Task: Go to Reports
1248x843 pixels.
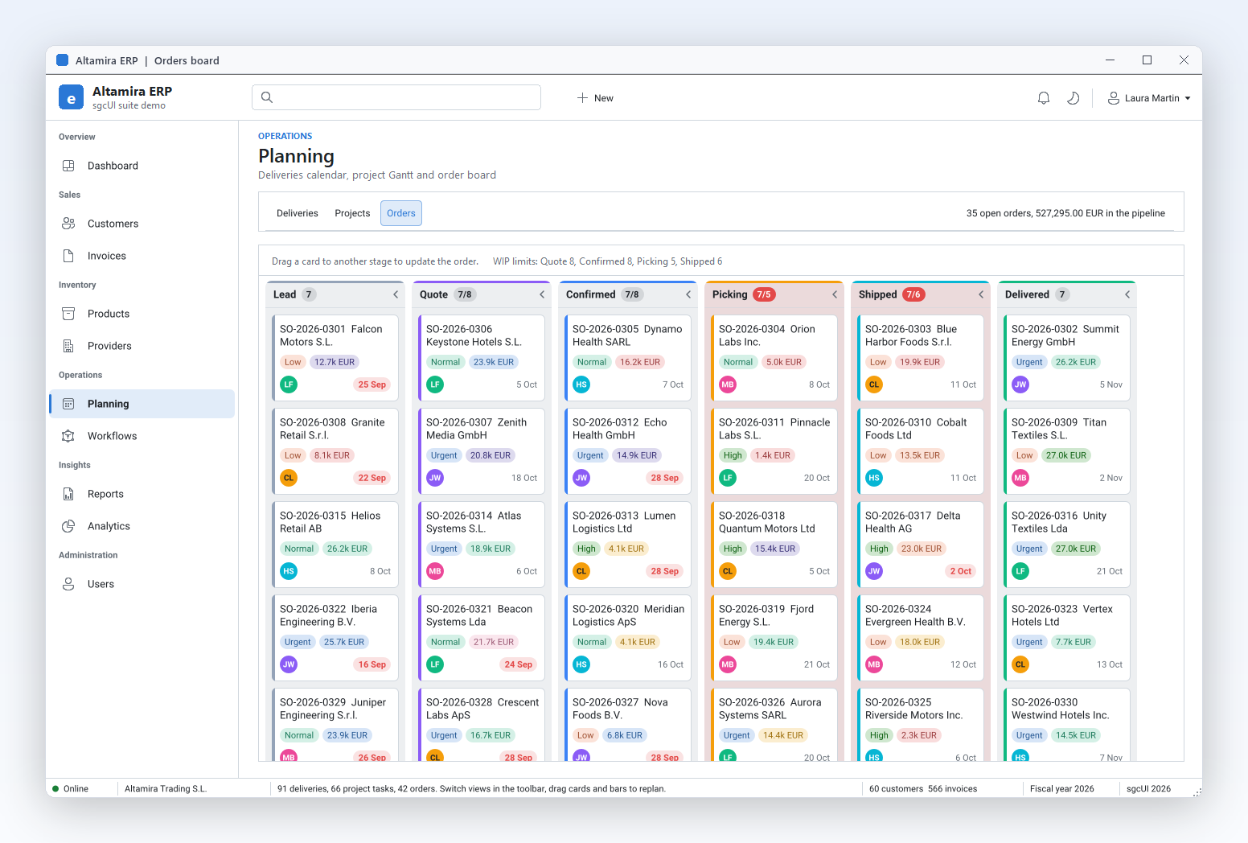Action: [x=142, y=494]
